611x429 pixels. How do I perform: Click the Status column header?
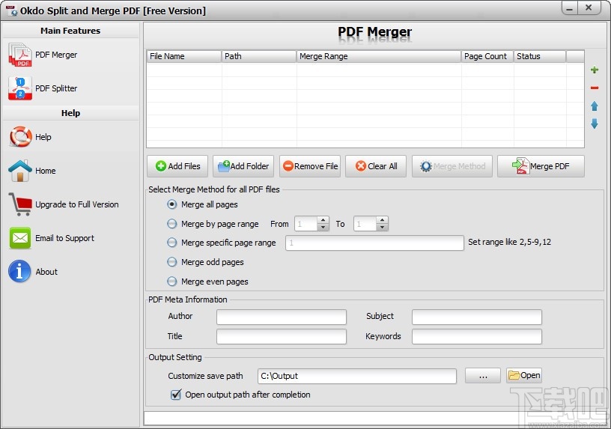pyautogui.click(x=540, y=56)
